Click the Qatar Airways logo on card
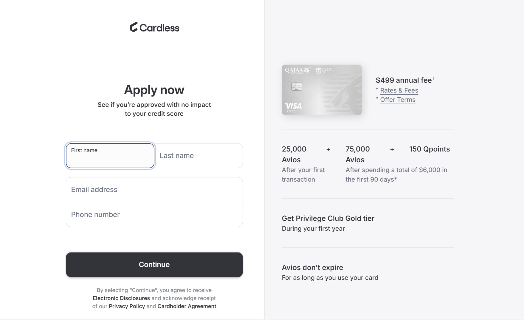Viewport: 524px width, 320px height. 297,70
